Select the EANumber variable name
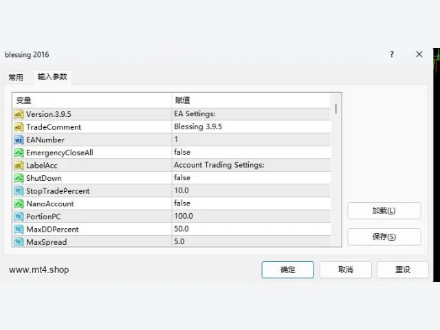This screenshot has width=440, height=330. coord(45,140)
